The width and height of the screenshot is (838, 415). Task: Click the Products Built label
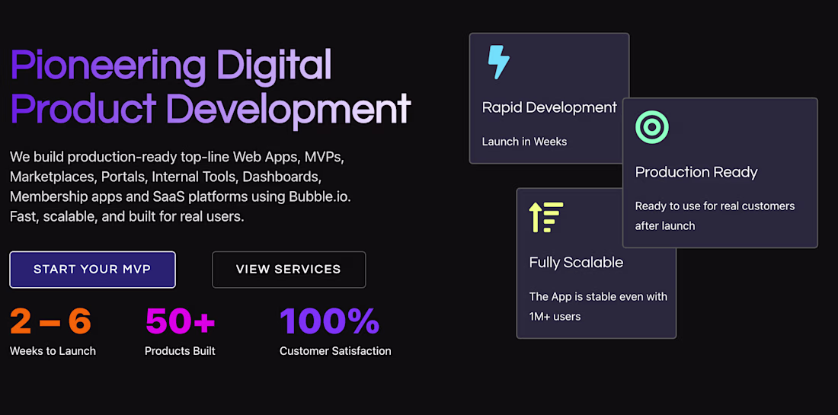(x=180, y=352)
